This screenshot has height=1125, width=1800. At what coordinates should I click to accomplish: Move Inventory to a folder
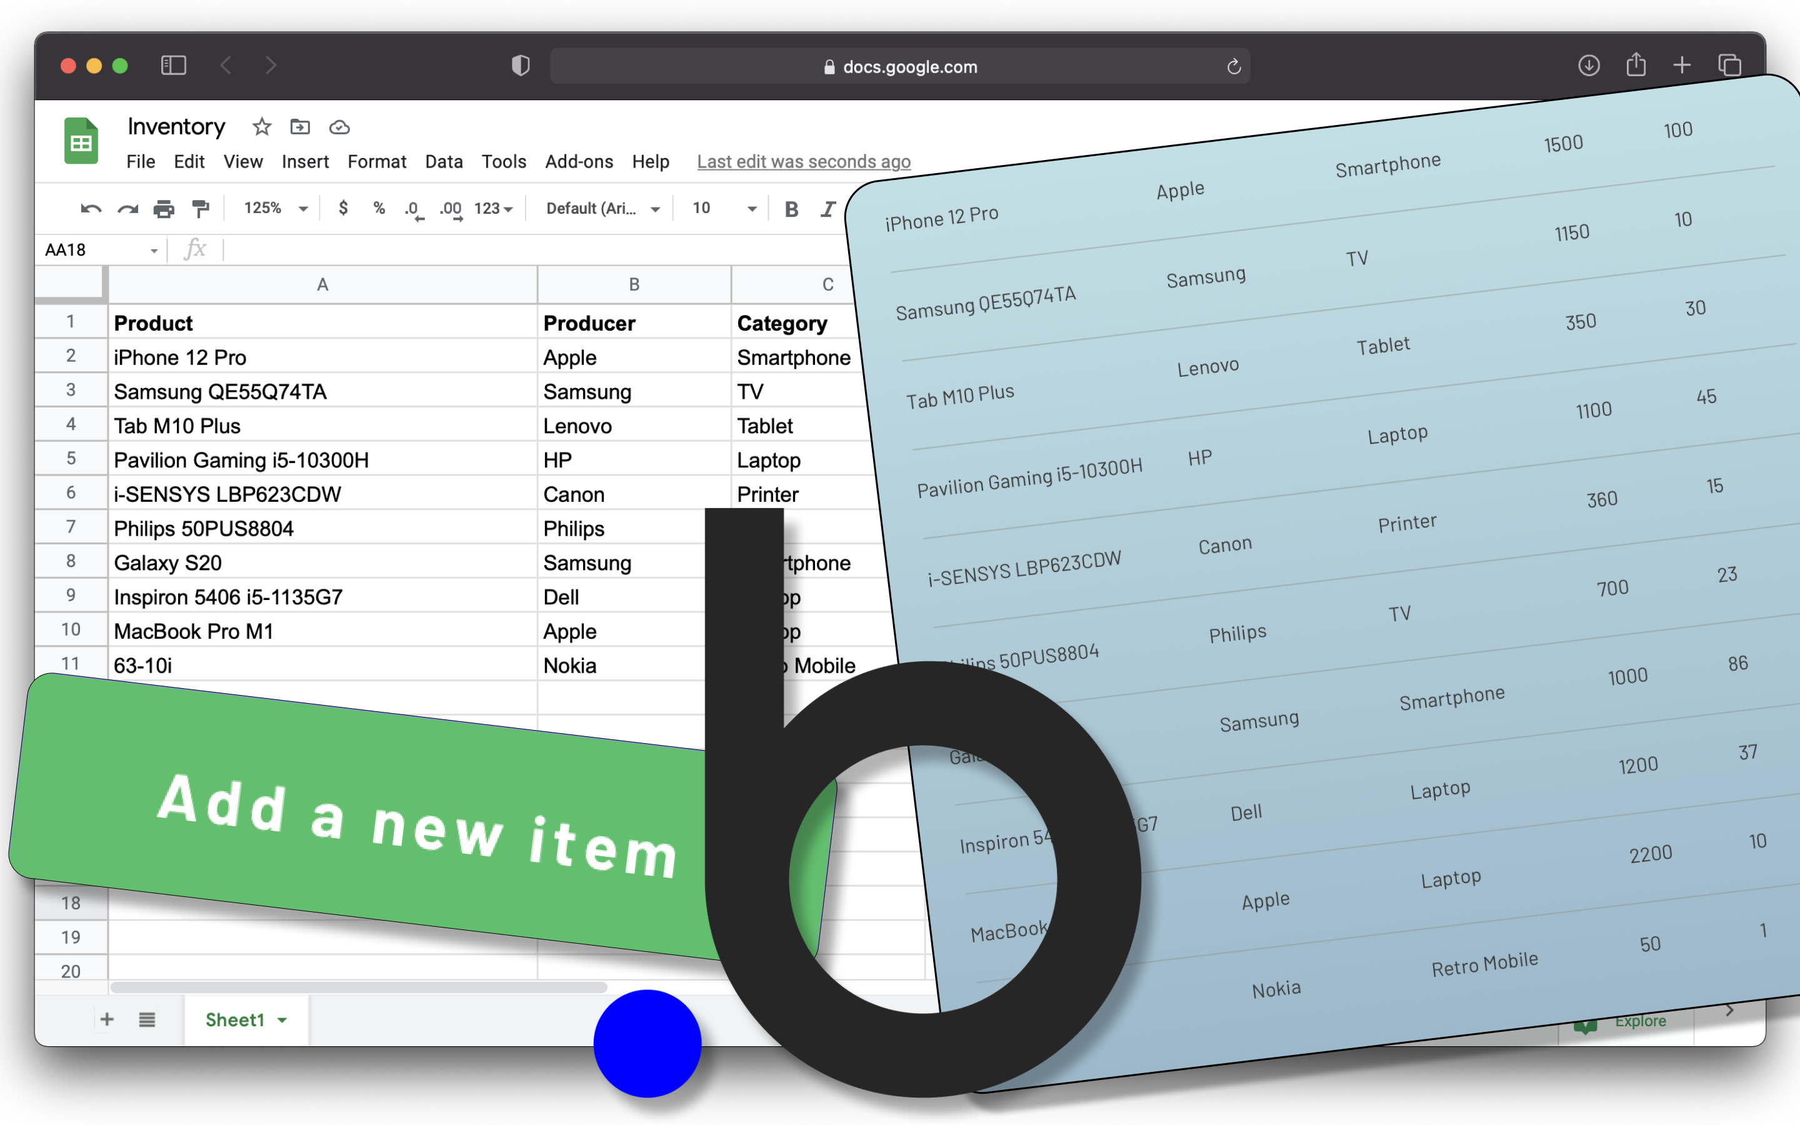(300, 127)
